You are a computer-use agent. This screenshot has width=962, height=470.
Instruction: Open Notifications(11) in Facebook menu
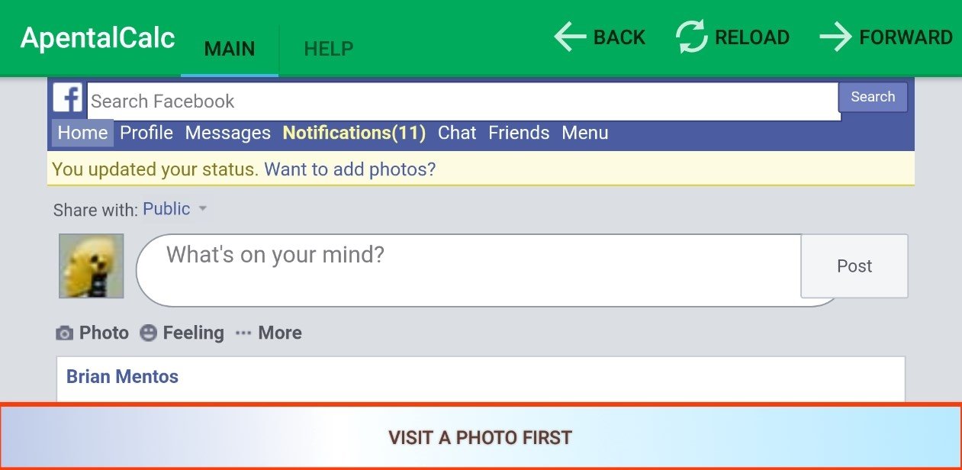click(354, 133)
